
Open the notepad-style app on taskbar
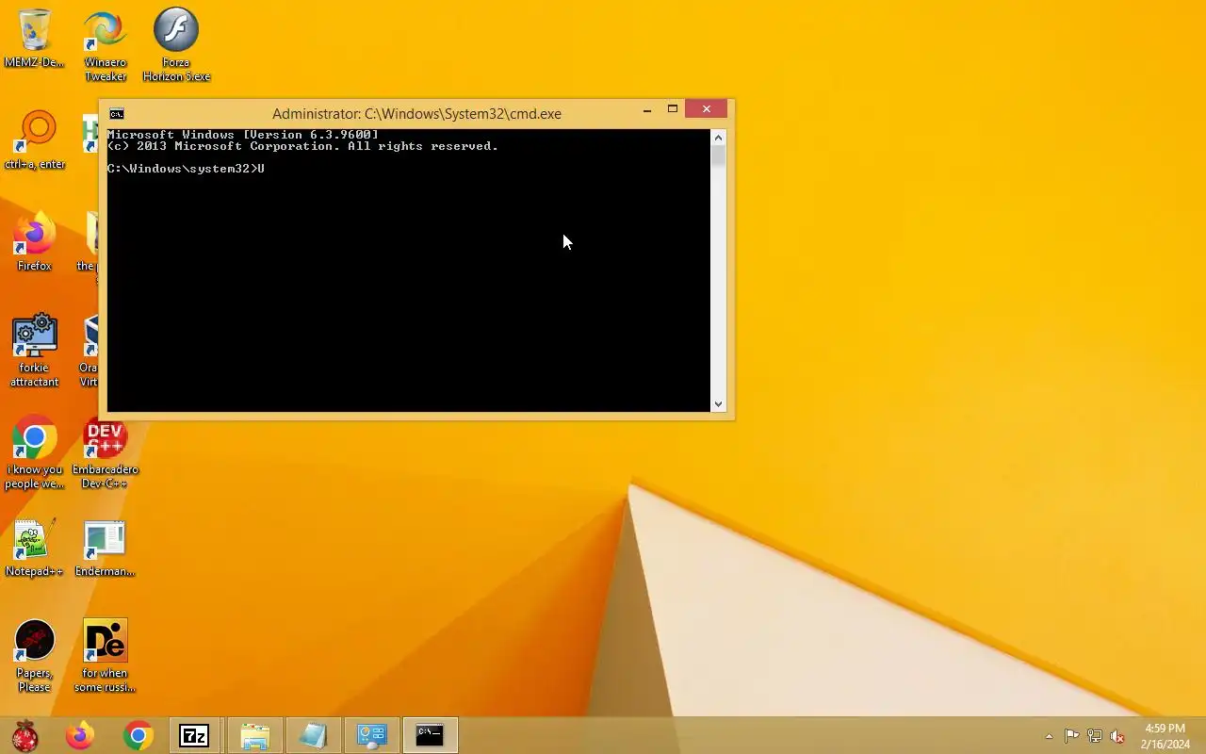click(x=313, y=735)
